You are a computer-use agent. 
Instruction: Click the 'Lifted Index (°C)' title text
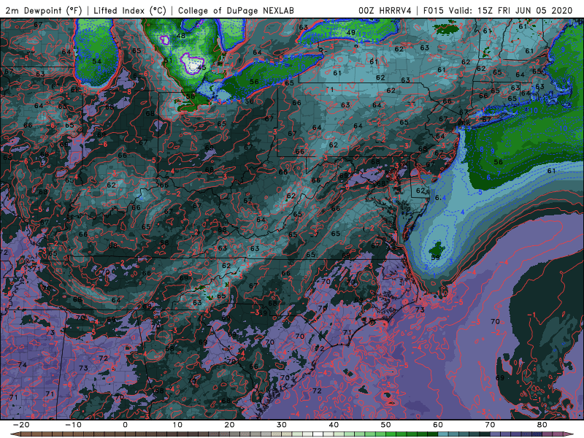tap(129, 10)
